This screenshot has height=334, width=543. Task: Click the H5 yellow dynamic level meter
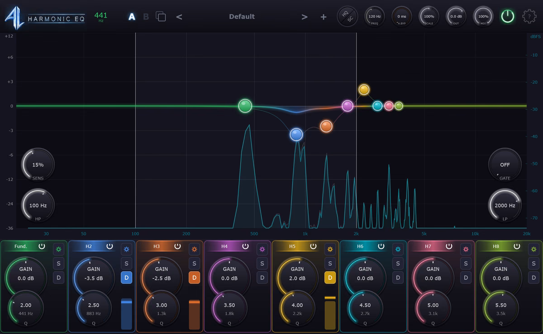point(330,312)
